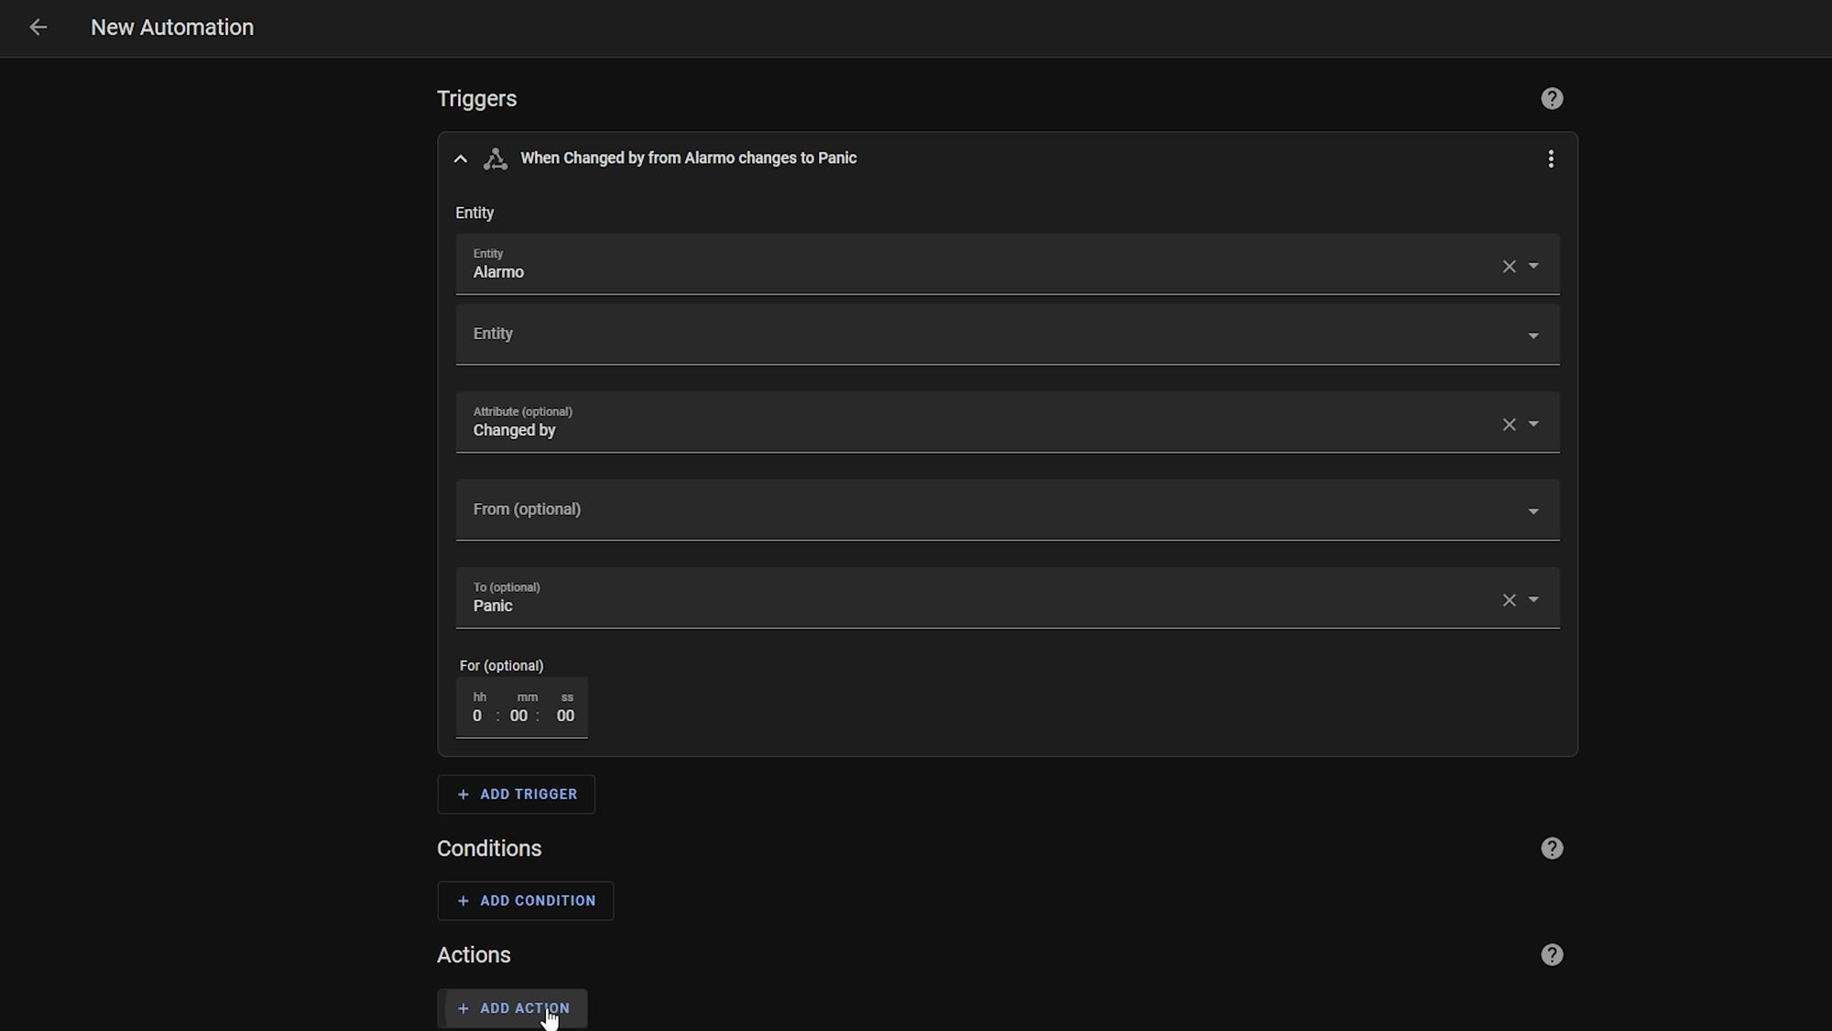Screen dimensions: 1832x1031
Task: Click the X icon to clear Alarmo entity
Action: (1509, 266)
